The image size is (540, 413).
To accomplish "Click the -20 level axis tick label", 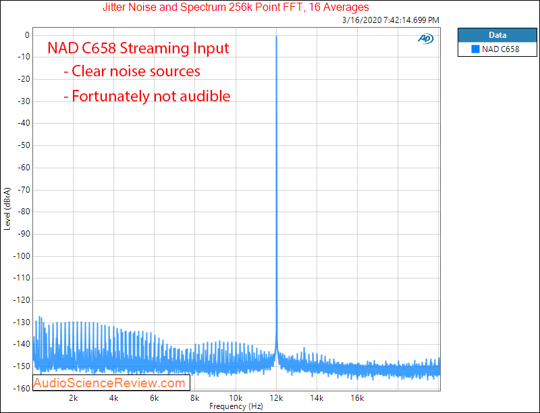I will (x=24, y=79).
